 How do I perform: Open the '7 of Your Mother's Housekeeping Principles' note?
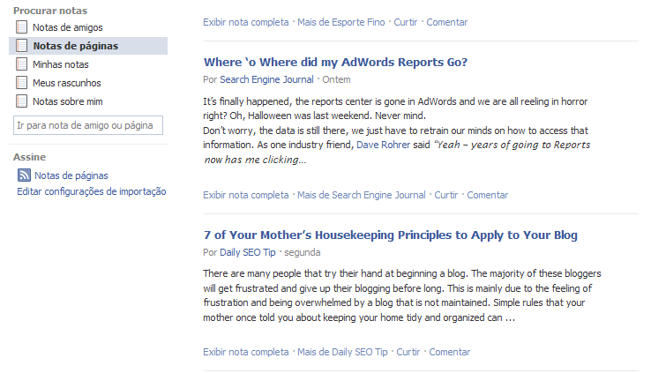click(390, 235)
